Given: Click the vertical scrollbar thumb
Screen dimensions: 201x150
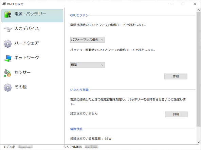Looking at the screenshot, I should pos(199,69).
